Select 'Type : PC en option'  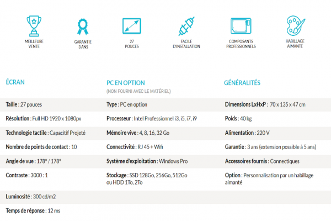pos(127,104)
